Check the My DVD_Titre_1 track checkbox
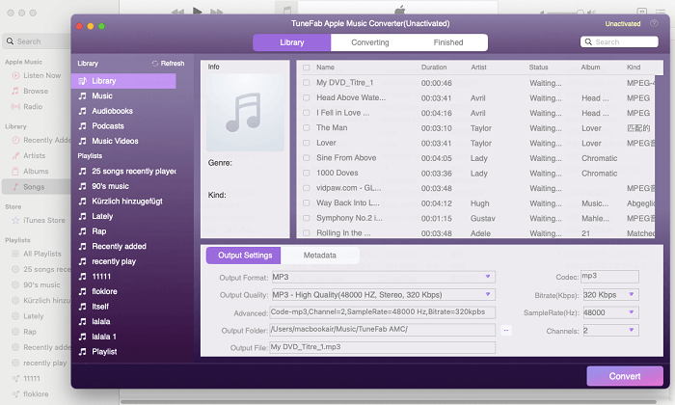The image size is (675, 405). tap(306, 83)
